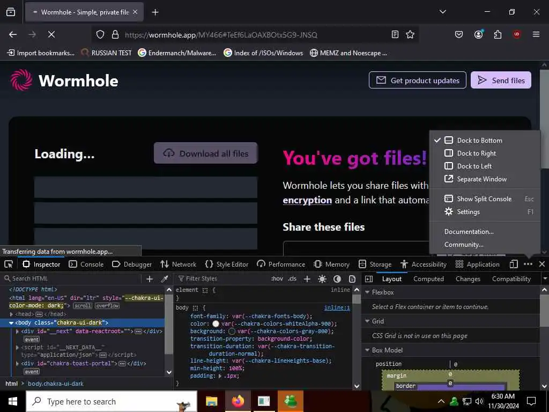Screen dimensions: 549x412
Task: Open devtools Settings menu entry
Action: click(x=485, y=212)
